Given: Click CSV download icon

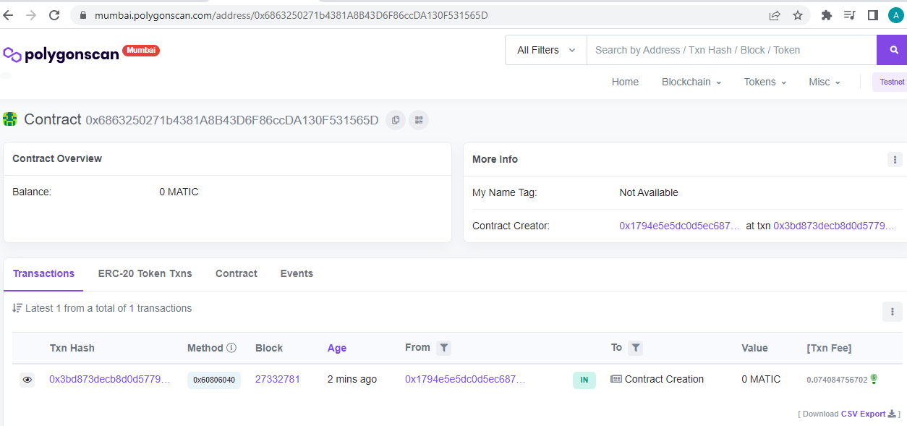Looking at the screenshot, I should (892, 414).
